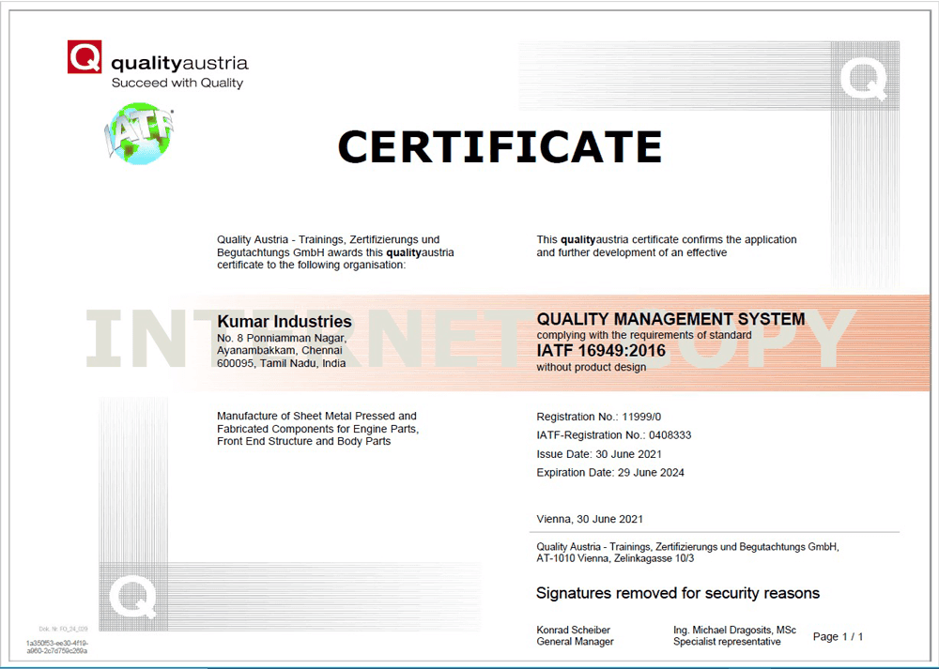Click 'Registration No.: 11999/0'
The width and height of the screenshot is (939, 669).
[x=599, y=418]
